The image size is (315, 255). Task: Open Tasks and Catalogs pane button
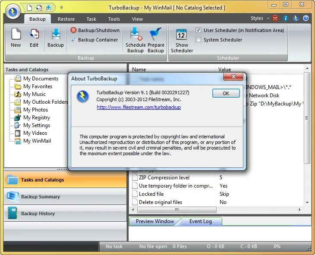pyautogui.click(x=65, y=180)
